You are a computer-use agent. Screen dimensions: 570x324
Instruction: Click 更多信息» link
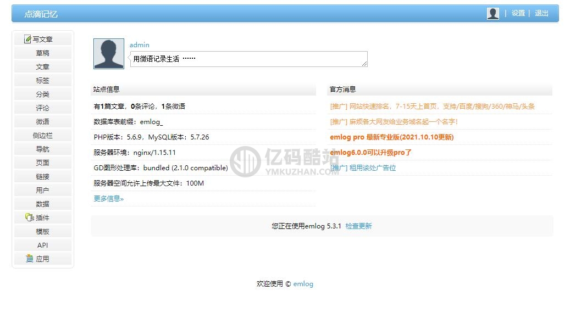(x=109, y=199)
